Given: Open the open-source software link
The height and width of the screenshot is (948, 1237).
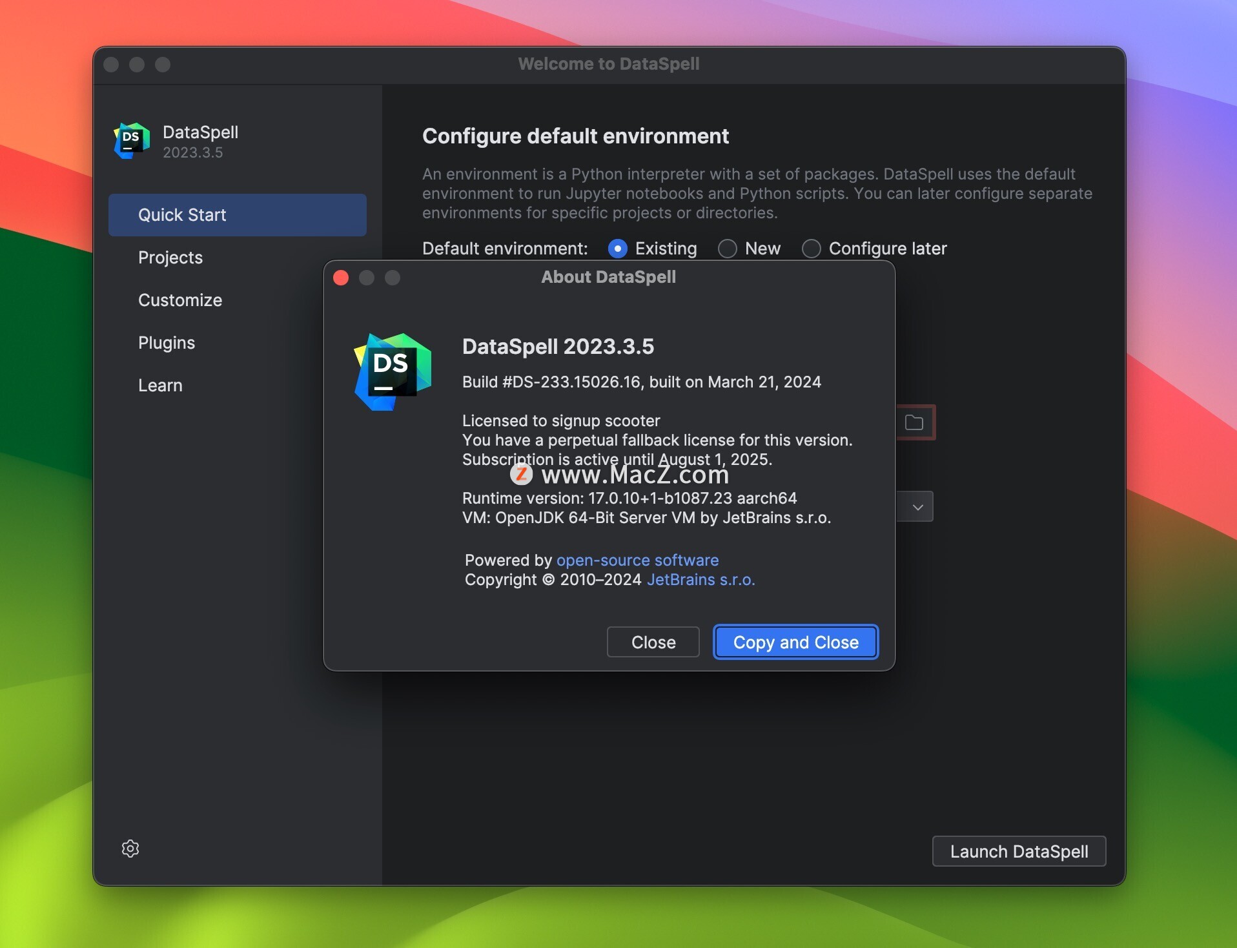Looking at the screenshot, I should pos(637,560).
